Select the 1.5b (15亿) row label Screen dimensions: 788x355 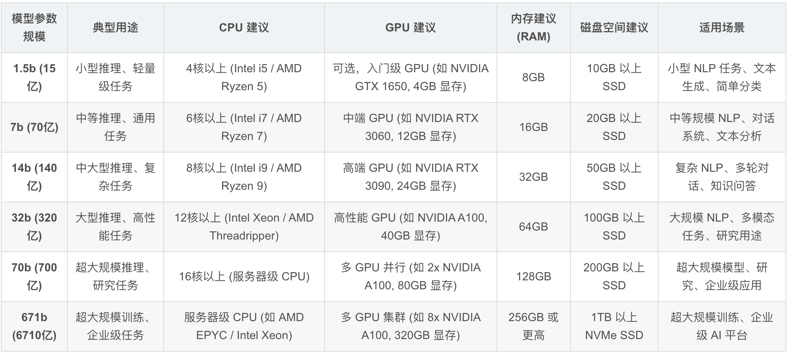click(34, 77)
